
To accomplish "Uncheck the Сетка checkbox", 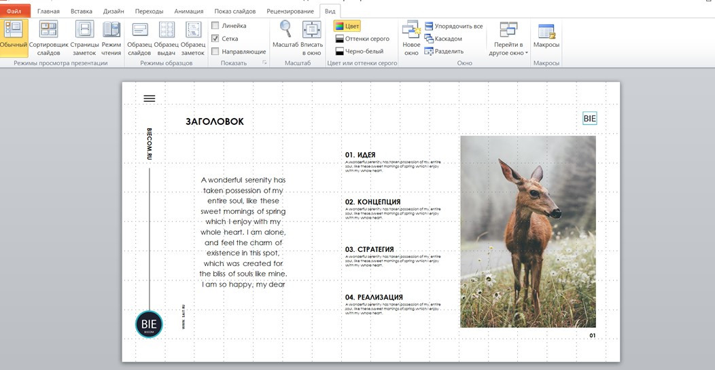I will click(215, 39).
